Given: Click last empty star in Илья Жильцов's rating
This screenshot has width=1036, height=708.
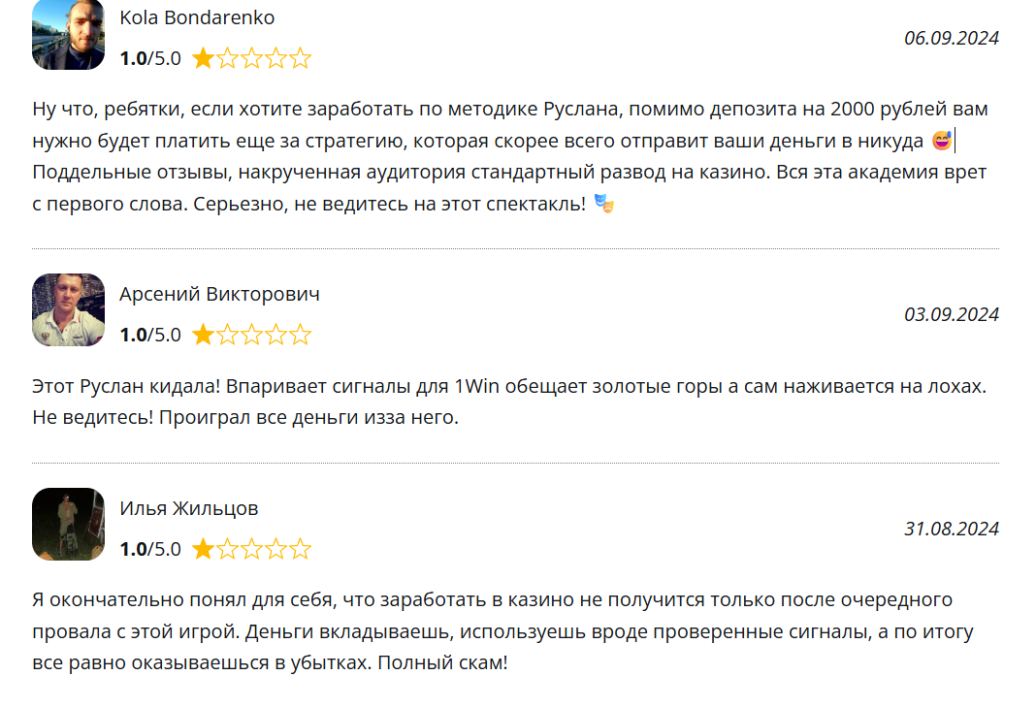Looking at the screenshot, I should [x=301, y=550].
